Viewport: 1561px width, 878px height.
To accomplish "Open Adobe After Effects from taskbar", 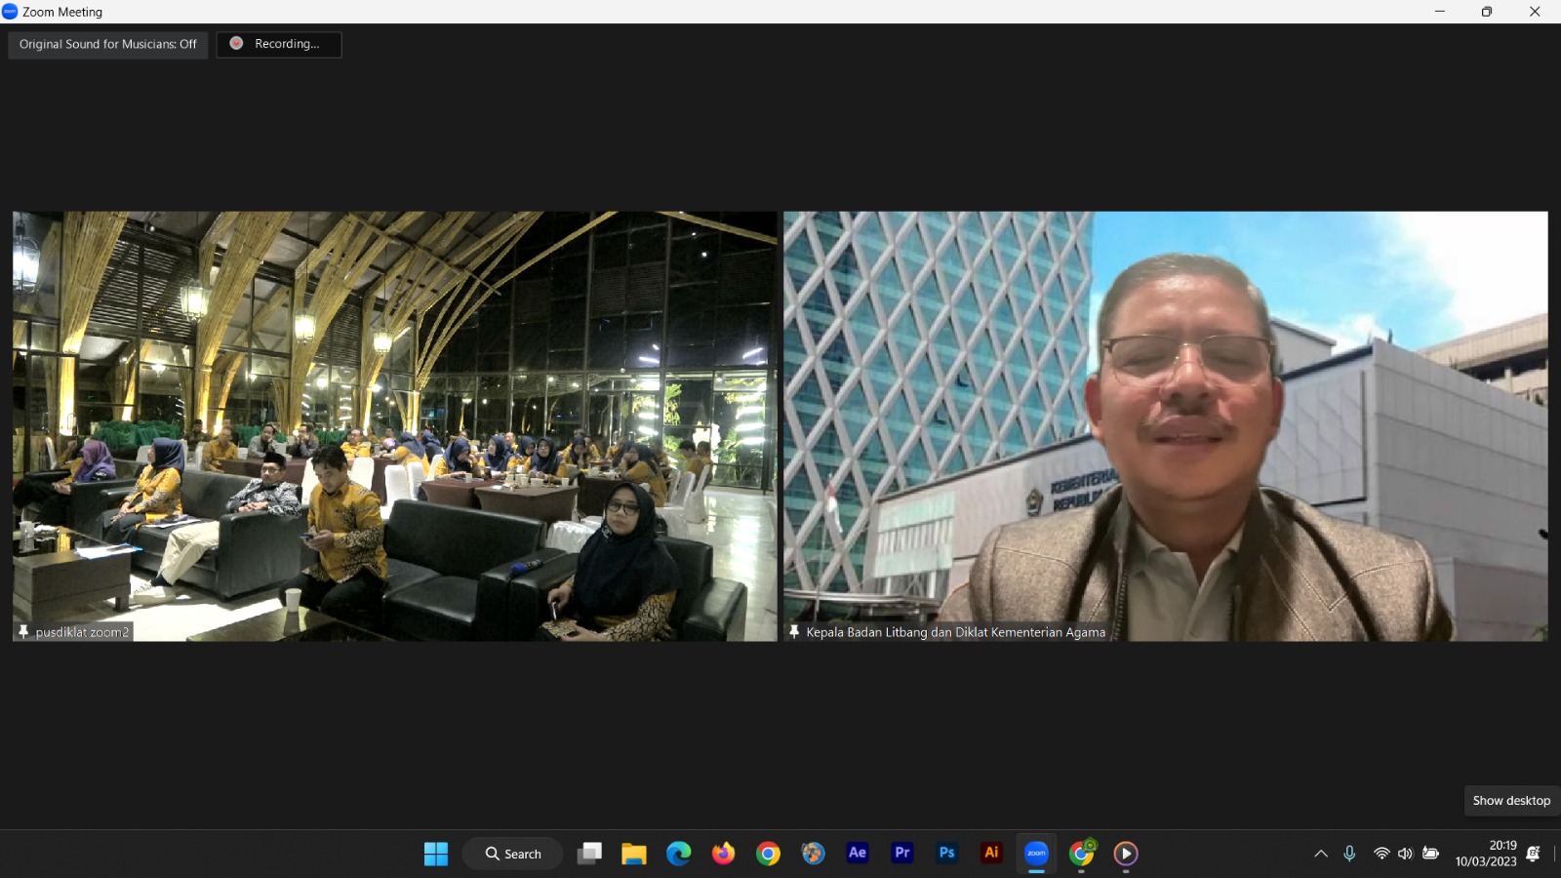I will click(858, 853).
